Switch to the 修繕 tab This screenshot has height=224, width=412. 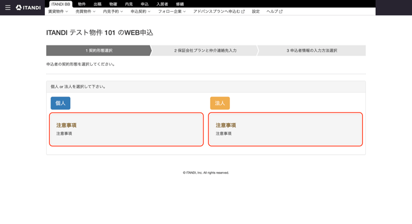[180, 4]
